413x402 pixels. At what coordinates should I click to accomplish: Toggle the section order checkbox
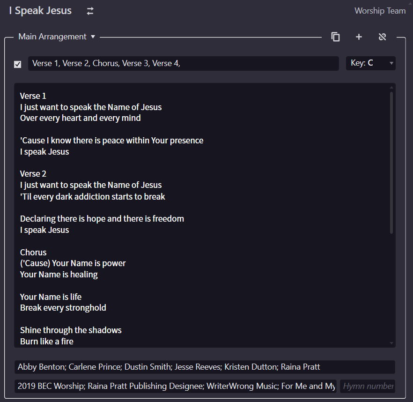(x=18, y=64)
